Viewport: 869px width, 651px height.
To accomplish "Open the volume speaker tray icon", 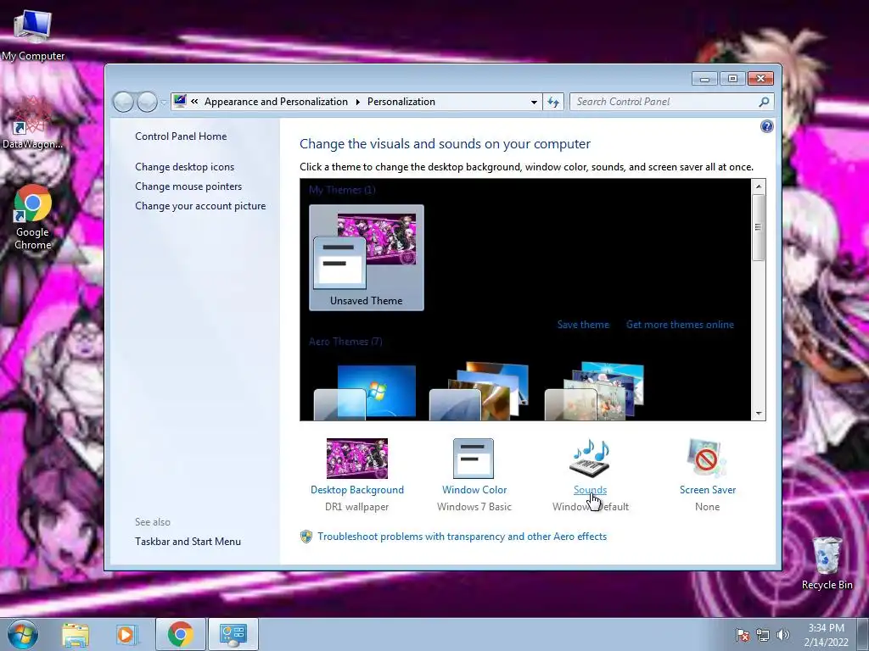I will tap(783, 635).
